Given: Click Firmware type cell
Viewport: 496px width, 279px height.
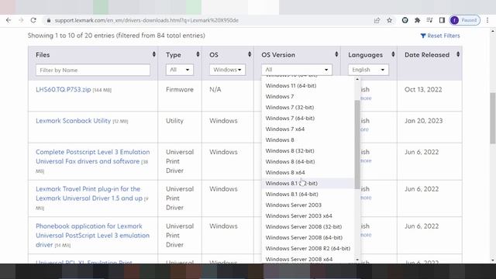Looking at the screenshot, I should pos(180,90).
